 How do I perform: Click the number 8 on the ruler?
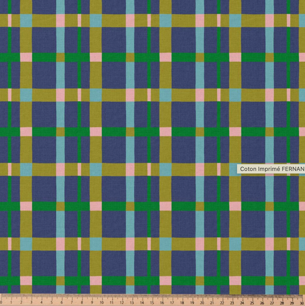pos(82,303)
